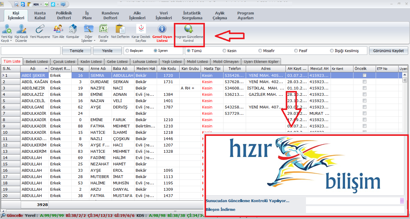Open dropdown arrow beside Explorer icon

(57, 4)
